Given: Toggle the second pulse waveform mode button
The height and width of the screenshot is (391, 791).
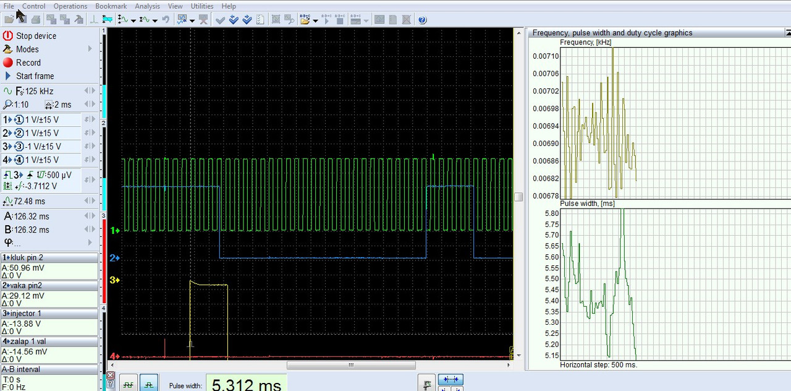Looking at the screenshot, I should 149,384.
